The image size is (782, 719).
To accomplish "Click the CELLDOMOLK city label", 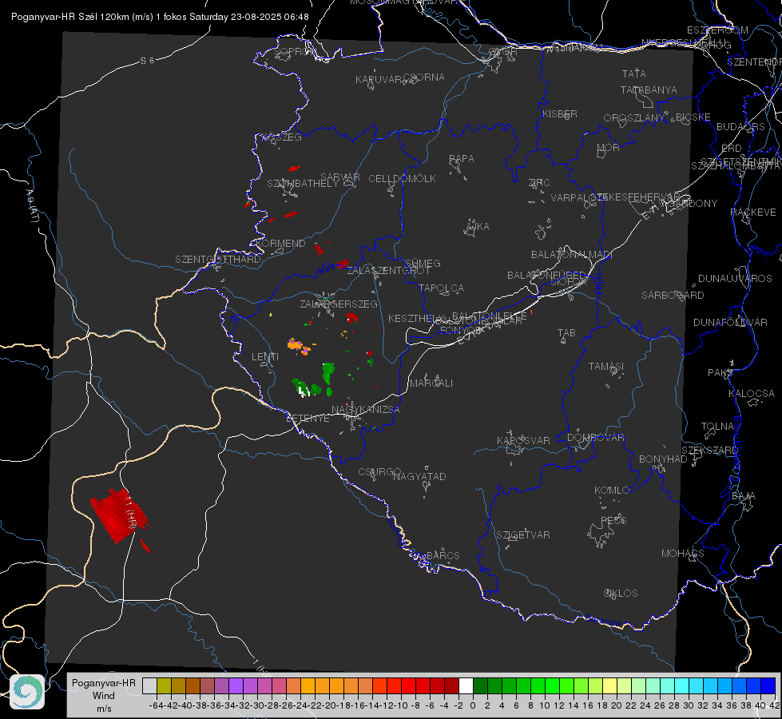I will click(x=403, y=179).
